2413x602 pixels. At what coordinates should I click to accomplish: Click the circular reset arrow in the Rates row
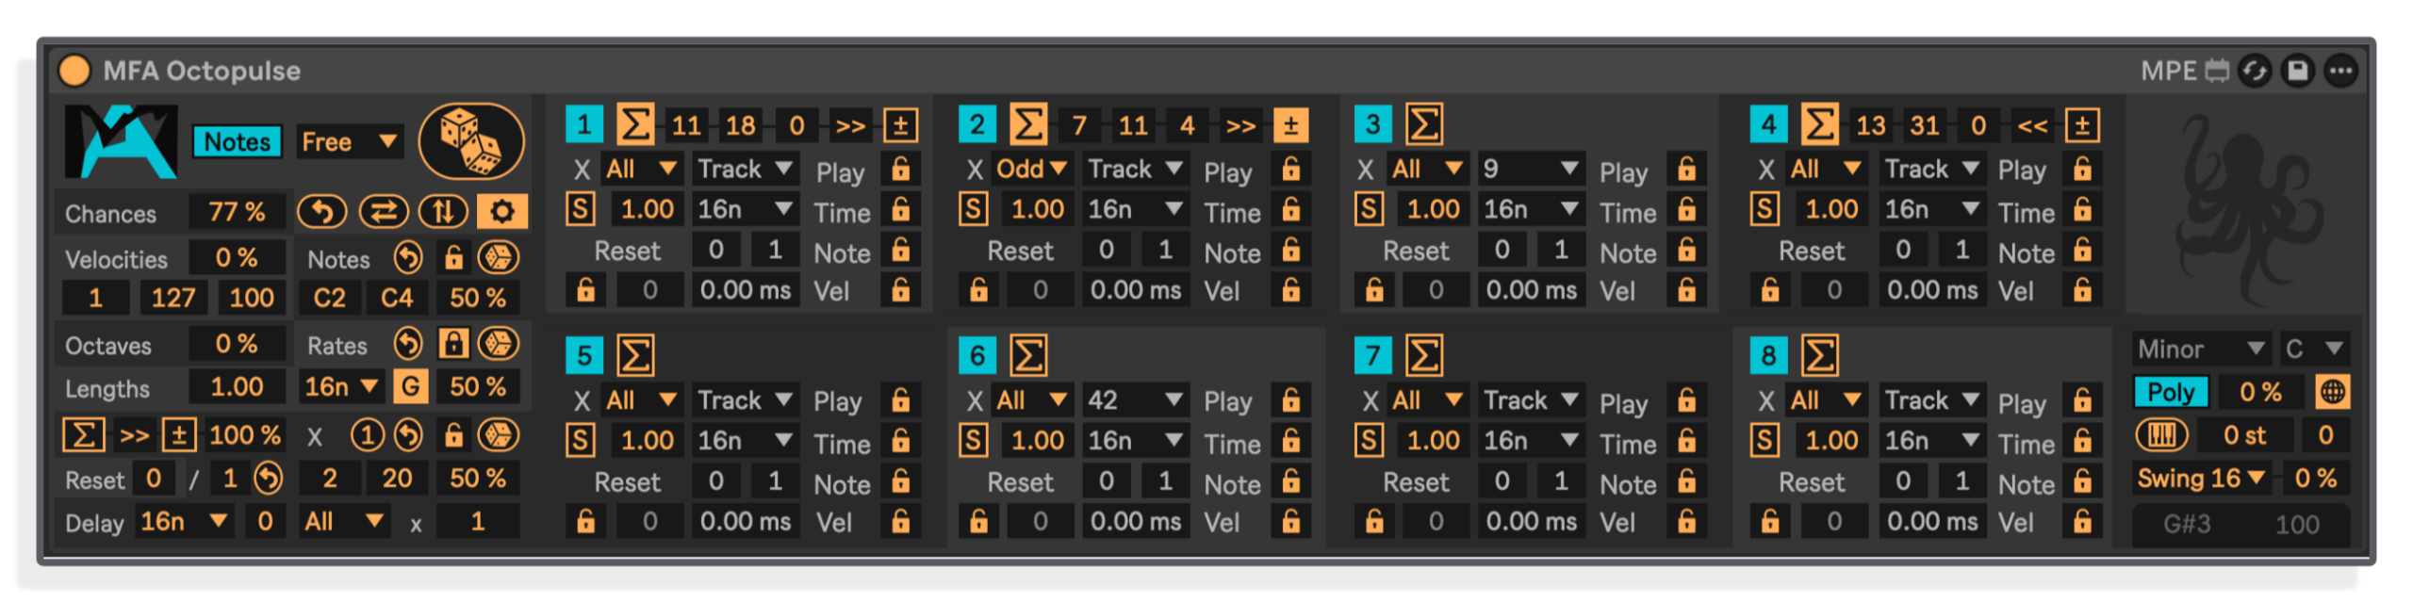point(408,344)
